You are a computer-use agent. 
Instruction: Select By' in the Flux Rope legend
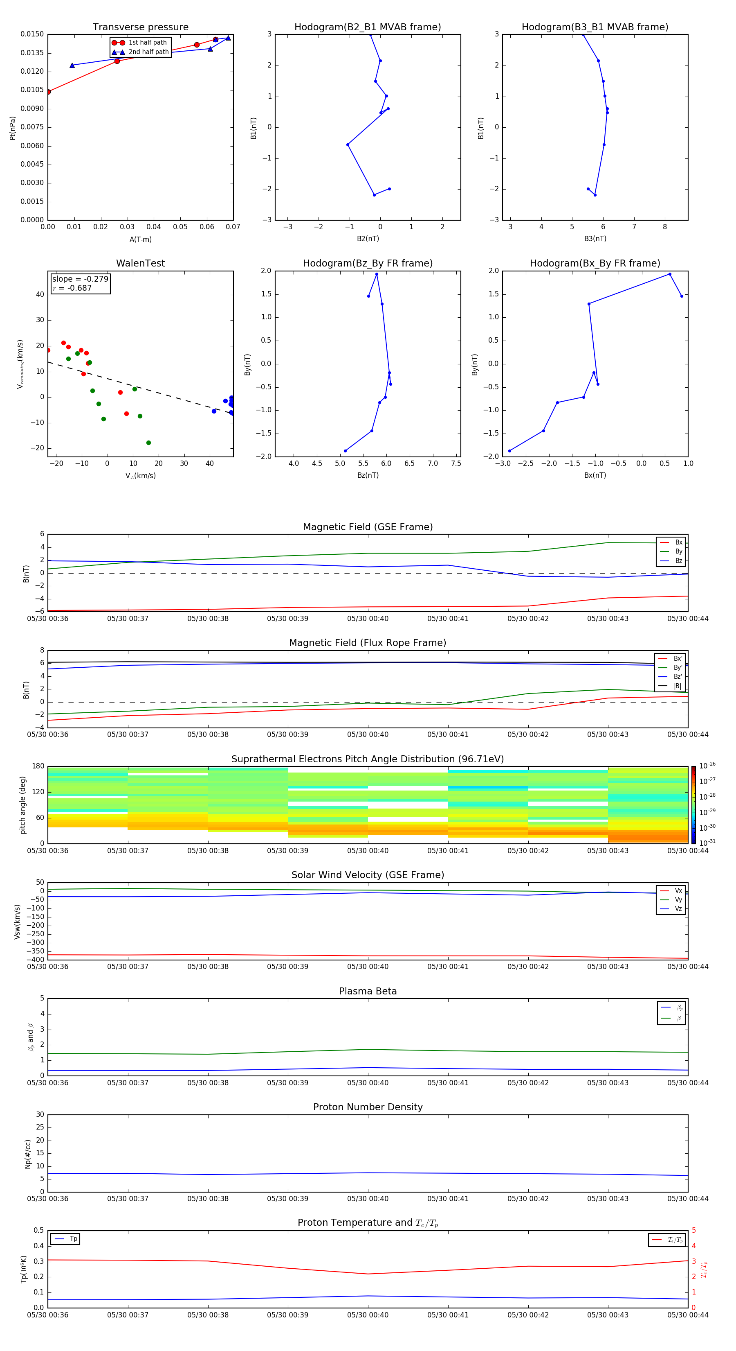[671, 668]
